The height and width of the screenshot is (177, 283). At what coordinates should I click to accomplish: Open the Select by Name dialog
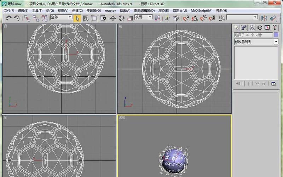(86, 18)
